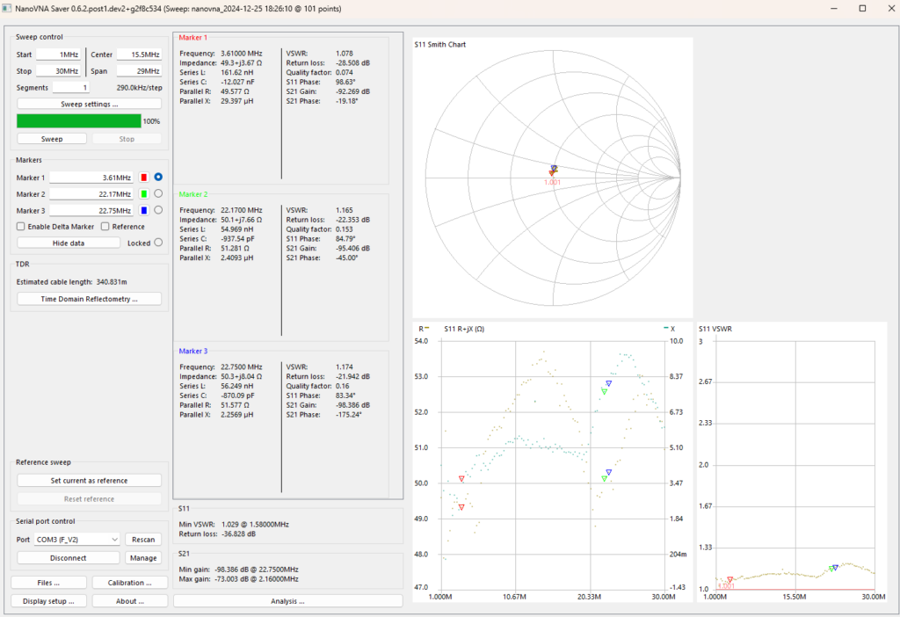The image size is (900, 617).
Task: Click the red Marker 1 data heading
Action: click(x=192, y=37)
